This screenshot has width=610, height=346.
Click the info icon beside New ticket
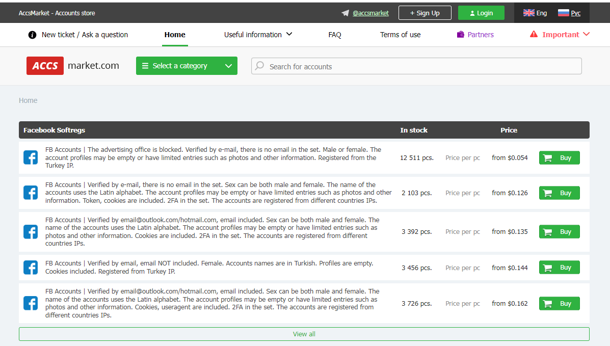(x=32, y=35)
